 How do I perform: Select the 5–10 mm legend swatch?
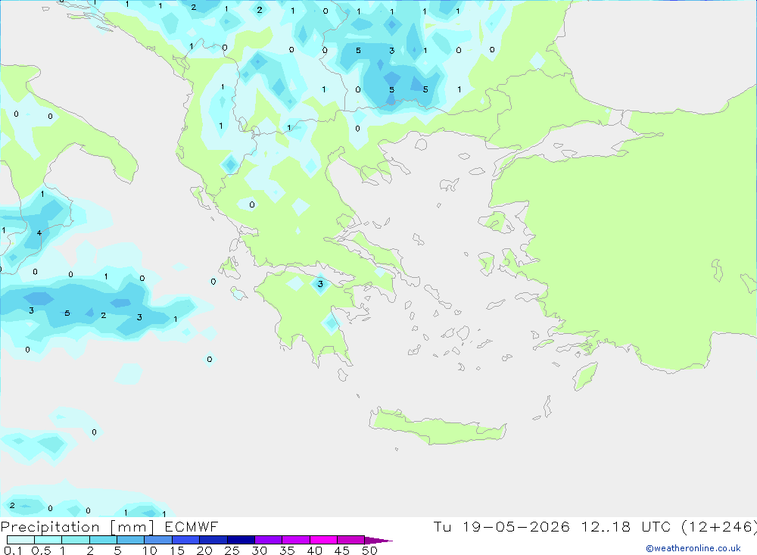[131, 540]
